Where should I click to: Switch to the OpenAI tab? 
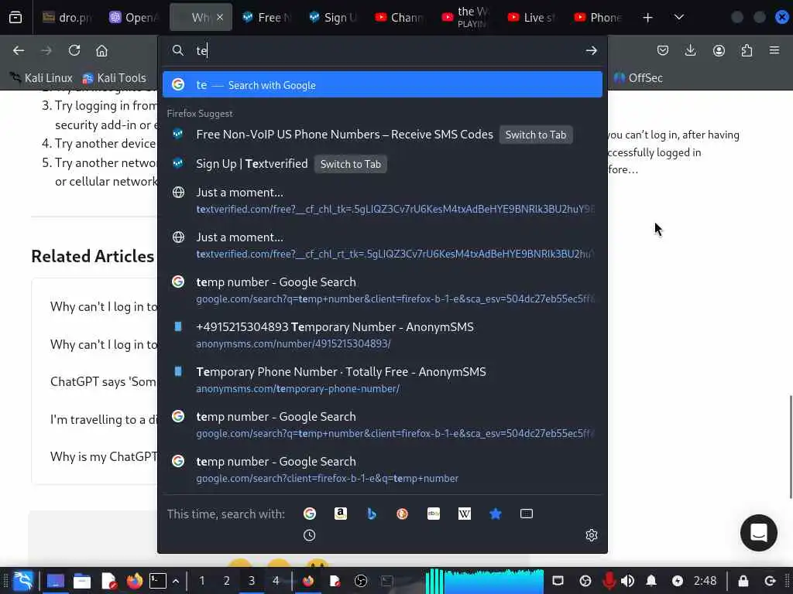click(x=133, y=18)
